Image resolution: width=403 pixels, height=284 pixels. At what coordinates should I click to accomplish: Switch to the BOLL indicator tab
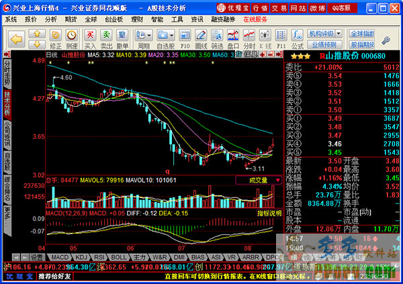pos(119,257)
